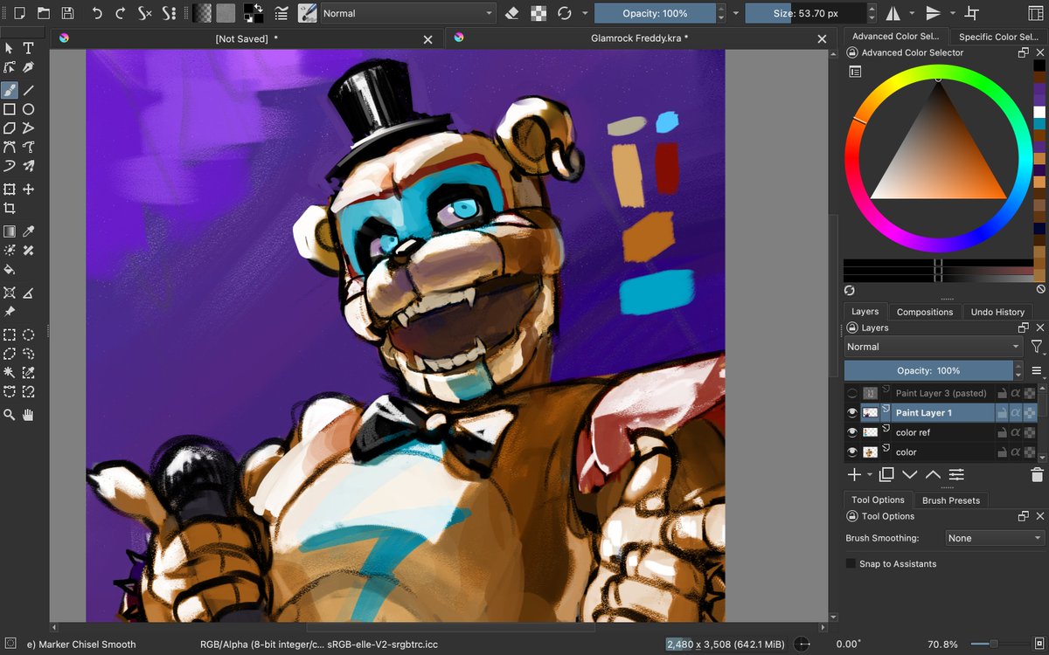1049x655 pixels.
Task: Choose the Zoom tool
Action: [x=10, y=415]
